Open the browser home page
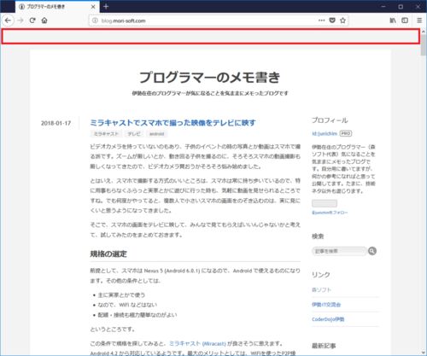 [x=44, y=20]
